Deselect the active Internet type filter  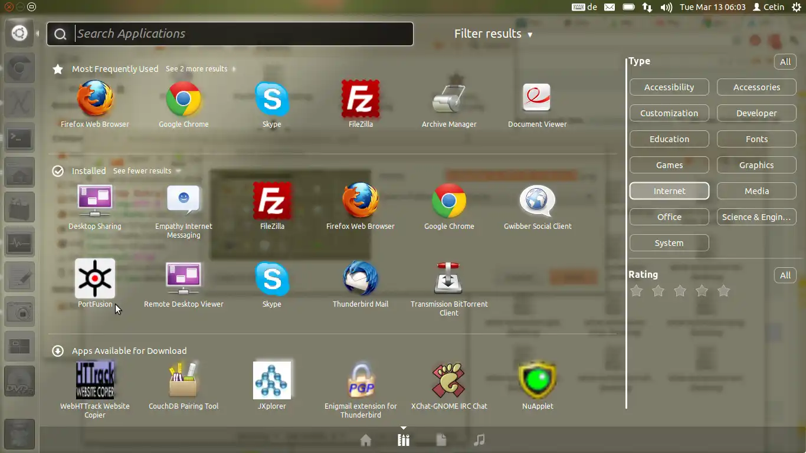point(669,191)
